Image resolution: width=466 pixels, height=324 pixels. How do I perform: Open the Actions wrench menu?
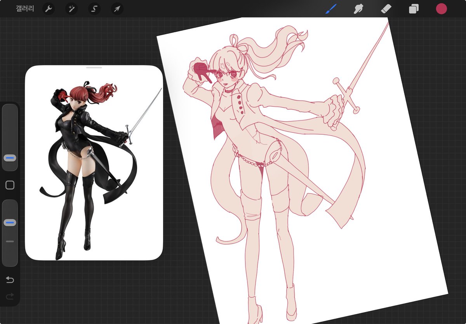[x=48, y=9]
